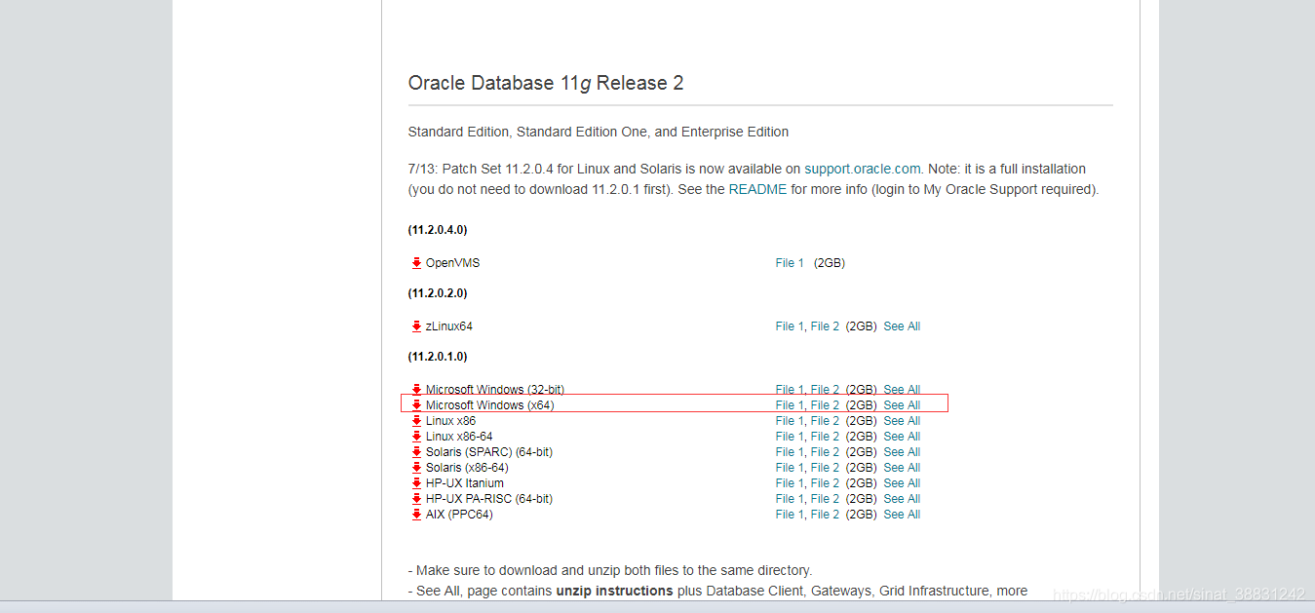Download File 2 for Linux x86
This screenshot has width=1315, height=613.
pos(825,421)
